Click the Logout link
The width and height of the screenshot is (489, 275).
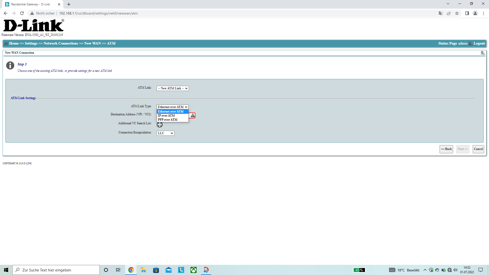click(x=479, y=44)
